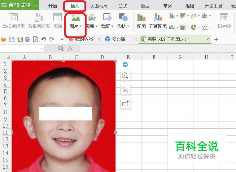Viewport: 236px width, 172px height.
Task: Expand the column chart dropdown arrow
Action: click(177, 16)
